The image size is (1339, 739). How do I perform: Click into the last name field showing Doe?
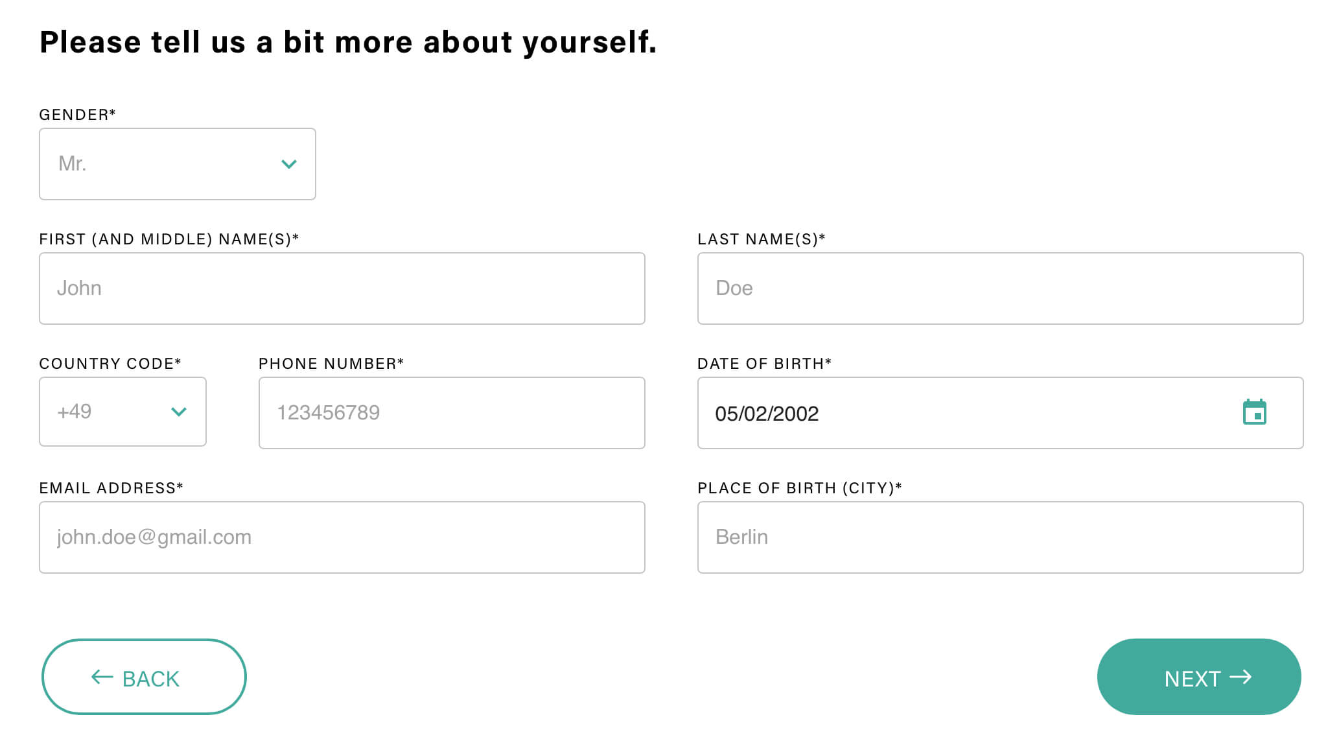(999, 288)
